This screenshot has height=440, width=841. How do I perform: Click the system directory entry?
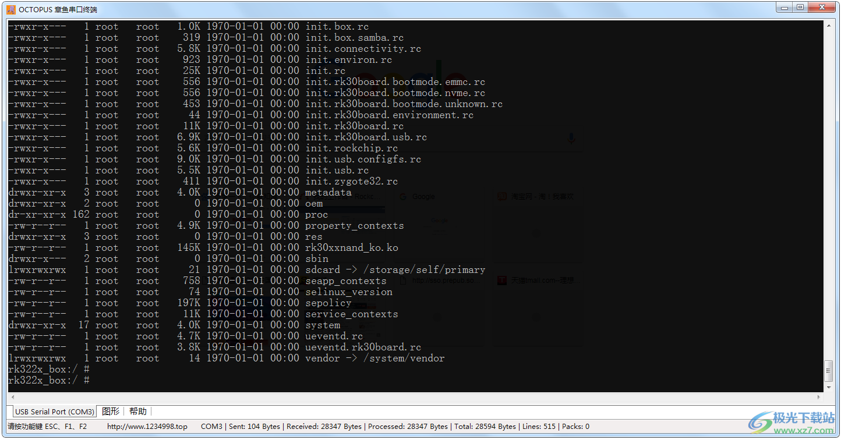(323, 325)
